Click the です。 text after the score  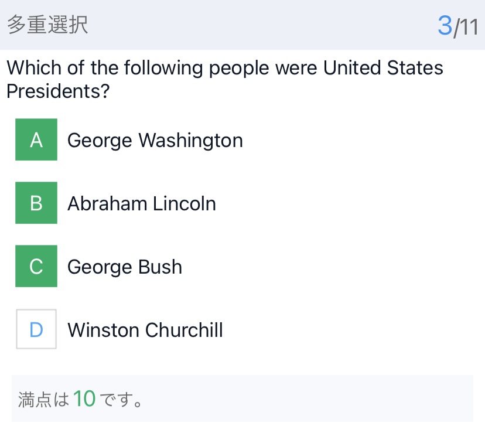point(121,400)
